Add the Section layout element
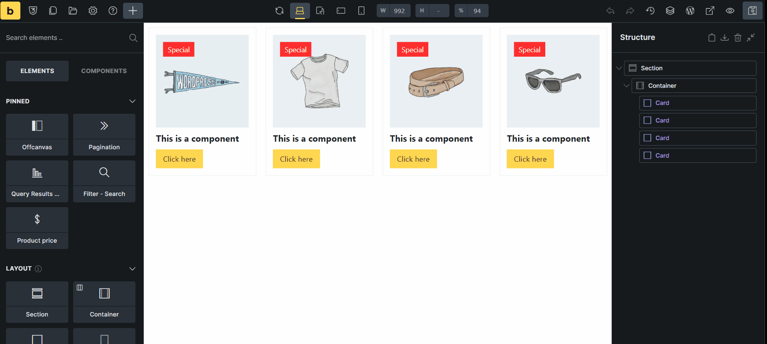This screenshot has width=767, height=344. pos(37,302)
